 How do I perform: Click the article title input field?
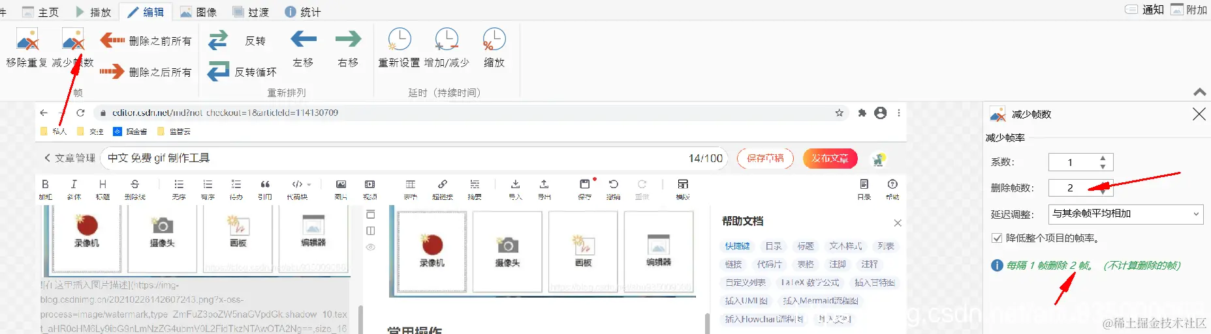pyautogui.click(x=414, y=158)
